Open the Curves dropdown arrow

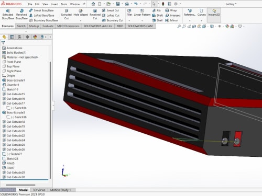[x=202, y=21]
